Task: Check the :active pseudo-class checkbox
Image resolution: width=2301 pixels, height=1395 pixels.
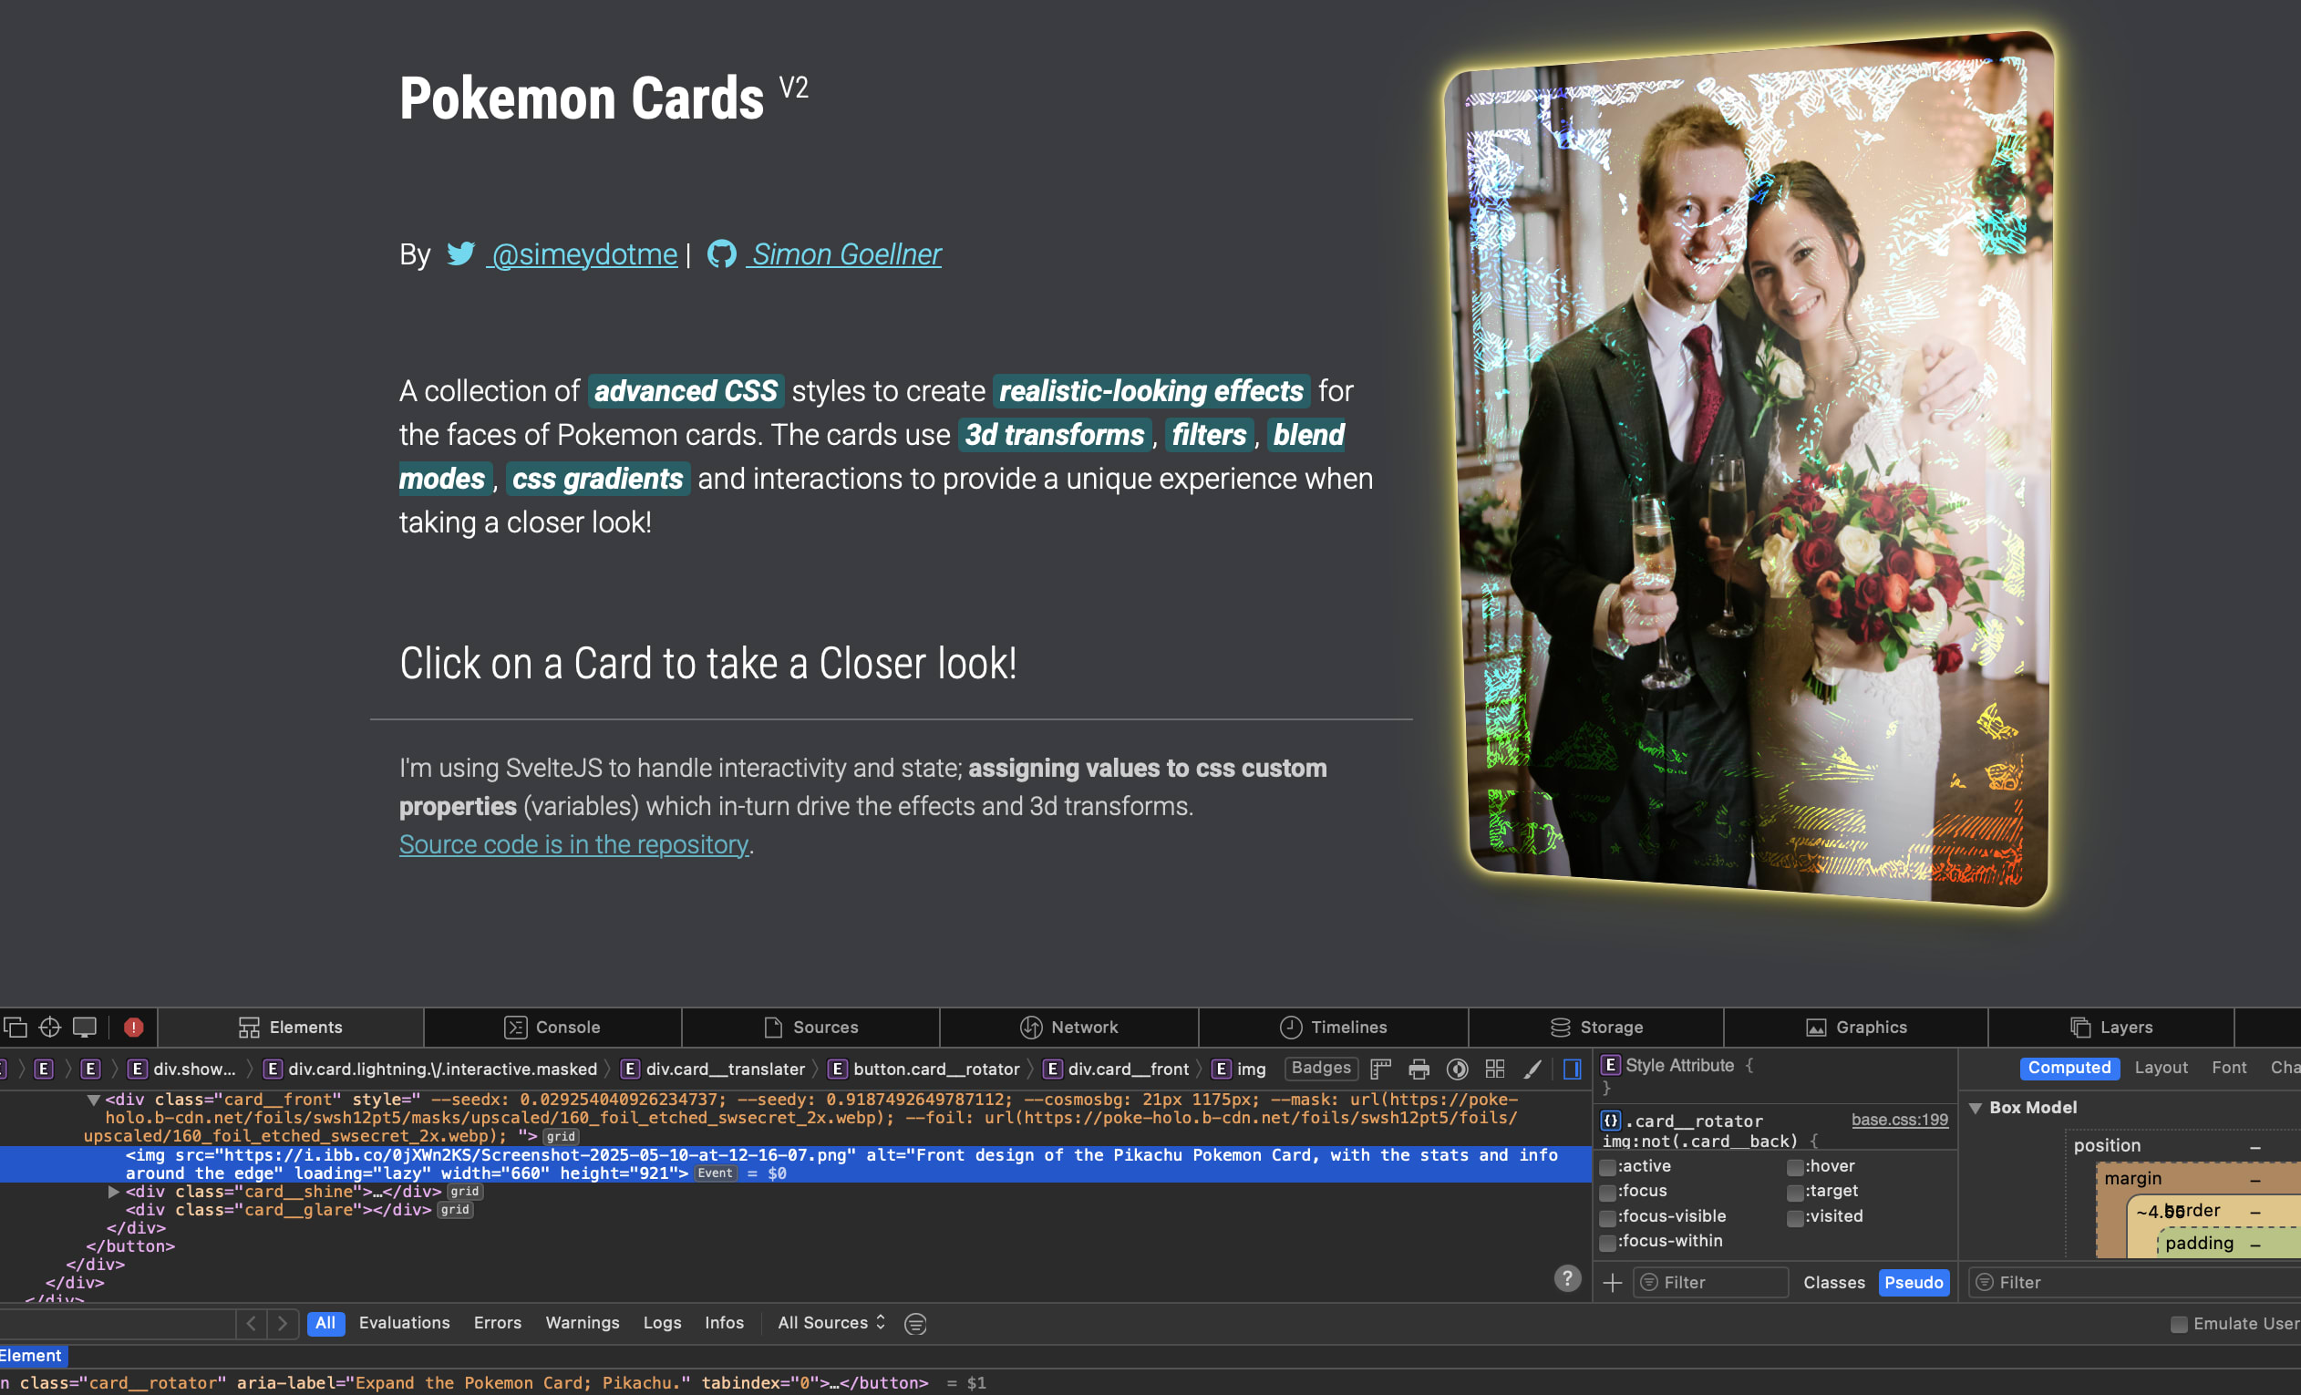Action: (x=1607, y=1167)
